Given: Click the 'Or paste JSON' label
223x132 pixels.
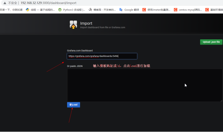Looking at the screenshot, I should click(x=75, y=66).
